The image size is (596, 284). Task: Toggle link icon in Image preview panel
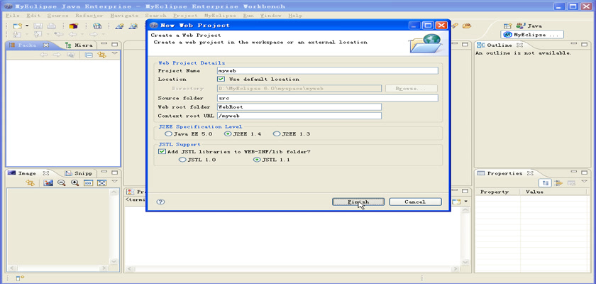click(30, 183)
